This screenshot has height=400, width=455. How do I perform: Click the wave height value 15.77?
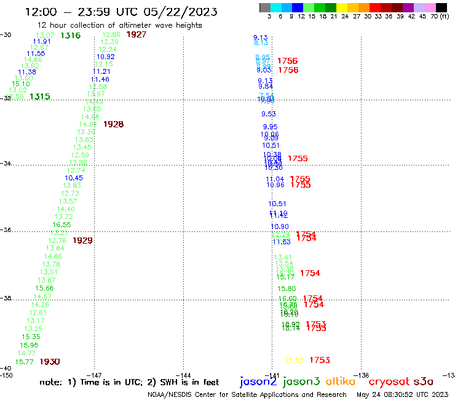click(x=25, y=362)
